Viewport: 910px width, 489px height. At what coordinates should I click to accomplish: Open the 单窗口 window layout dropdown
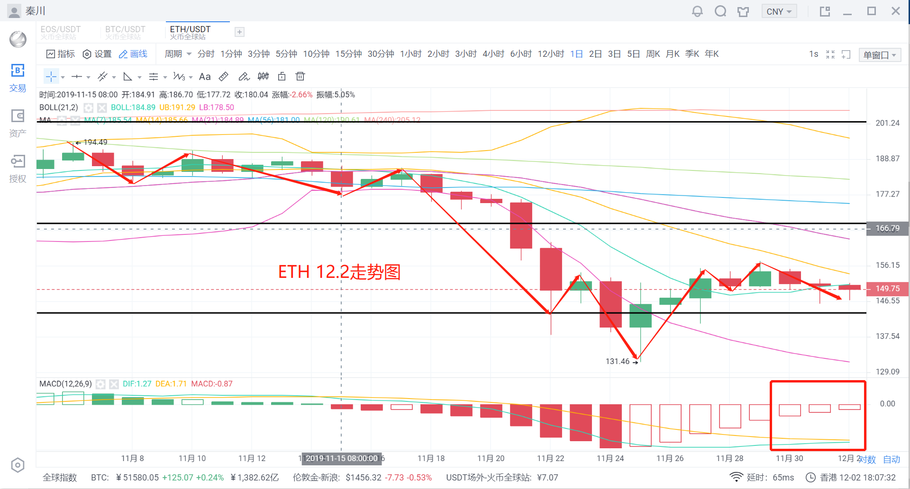(x=880, y=55)
